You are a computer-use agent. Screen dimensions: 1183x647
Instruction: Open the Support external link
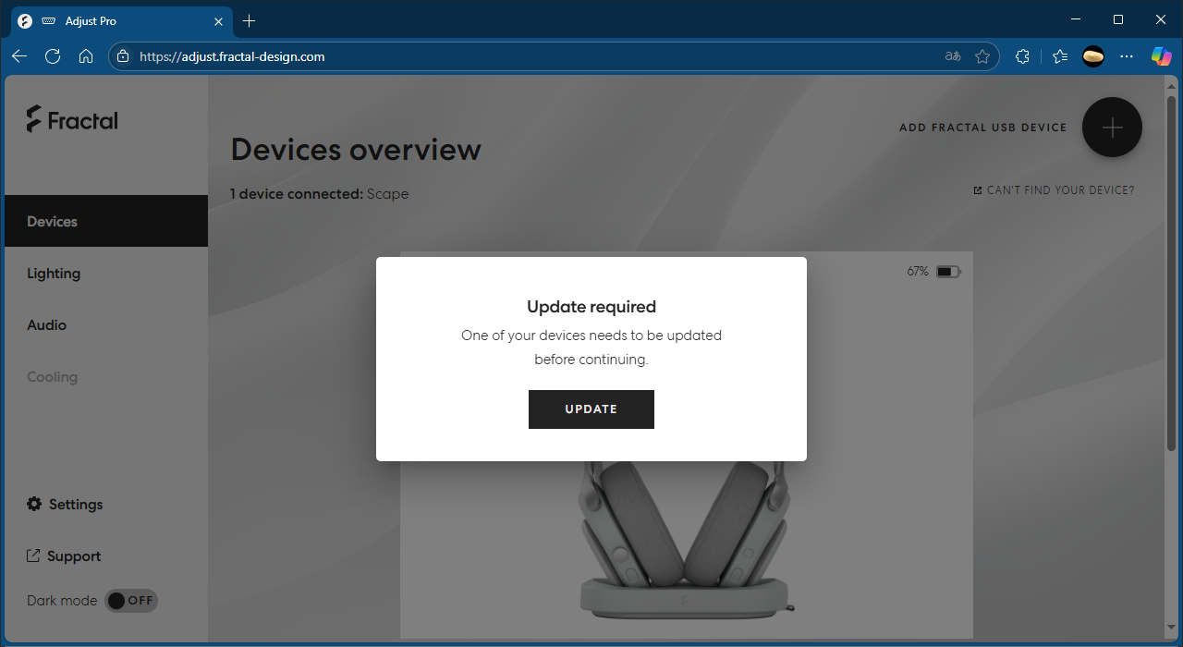(64, 555)
